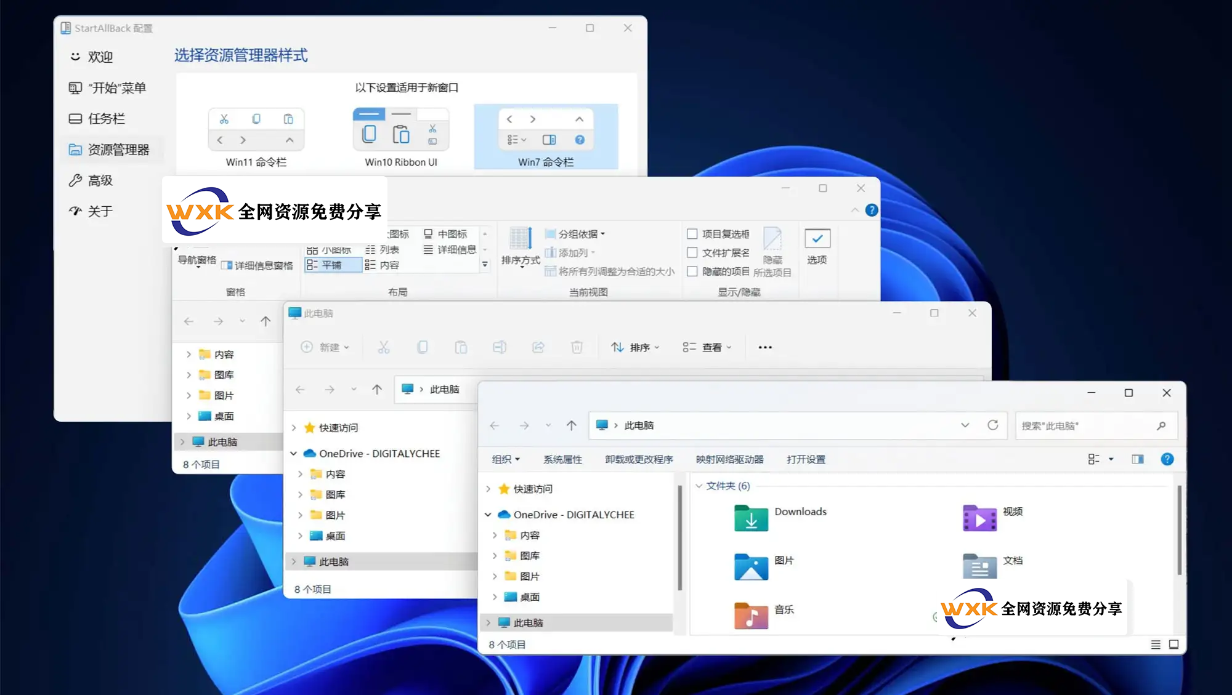1232x695 pixels.
Task: Toggle the preview pane icon in front window
Action: (1138, 459)
